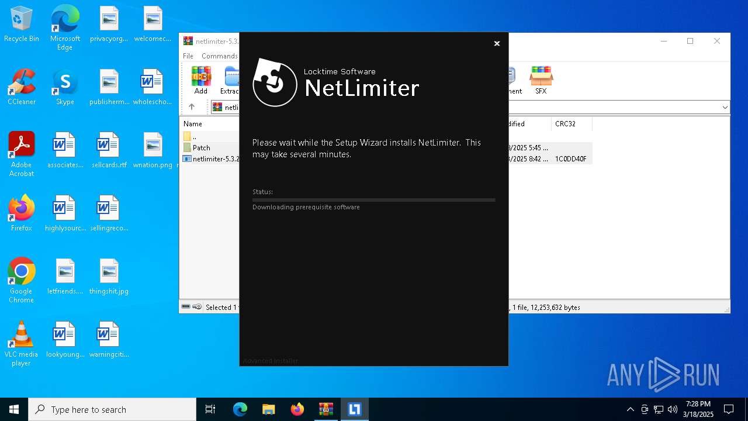Open Firefox from the taskbar

coord(297,409)
